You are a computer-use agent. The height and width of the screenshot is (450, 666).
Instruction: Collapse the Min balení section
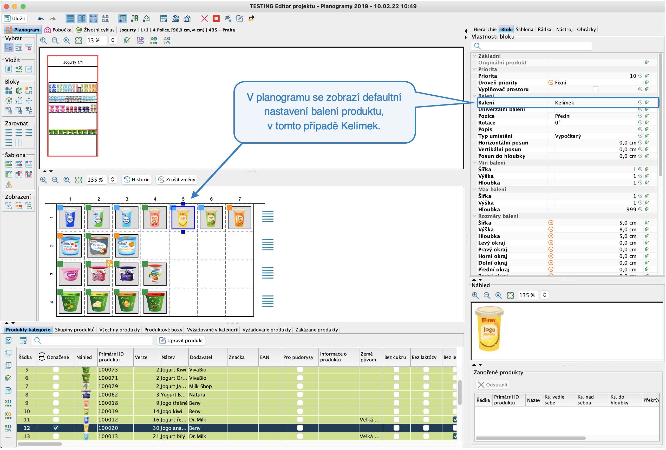pyautogui.click(x=474, y=163)
